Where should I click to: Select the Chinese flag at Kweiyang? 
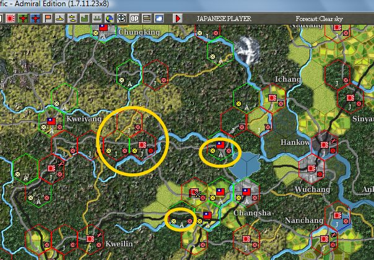point(51,121)
